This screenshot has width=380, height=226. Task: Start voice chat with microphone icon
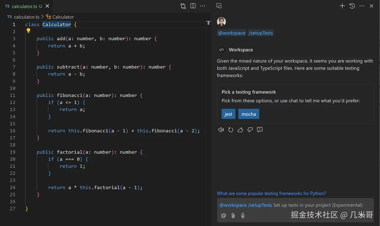(243, 216)
